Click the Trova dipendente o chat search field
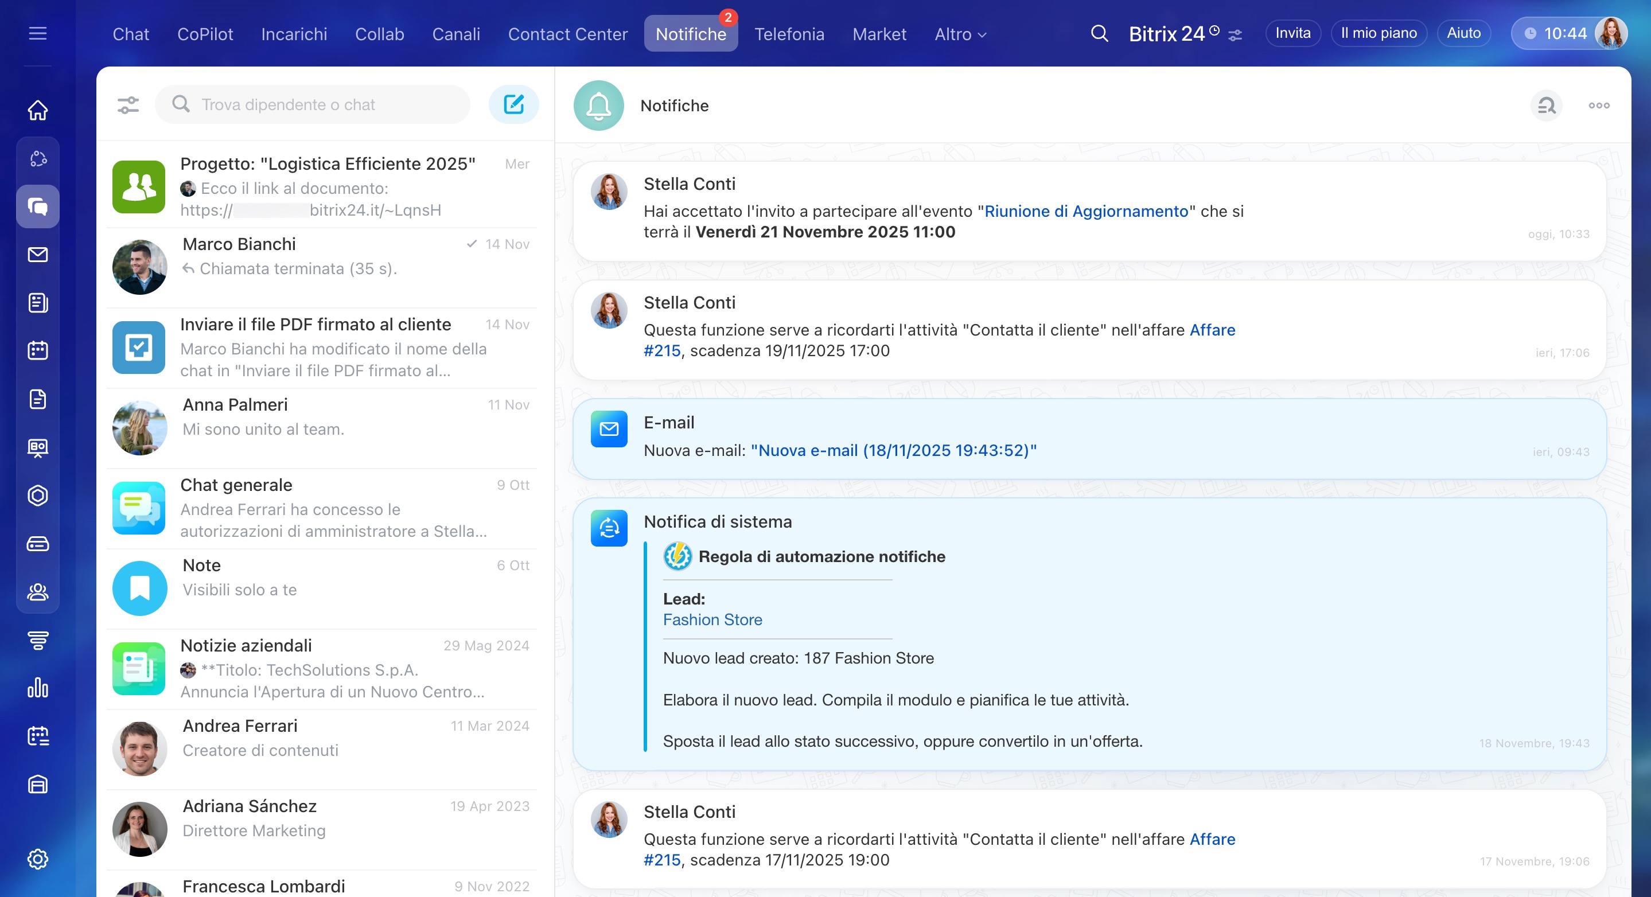This screenshot has width=1651, height=897. [313, 104]
